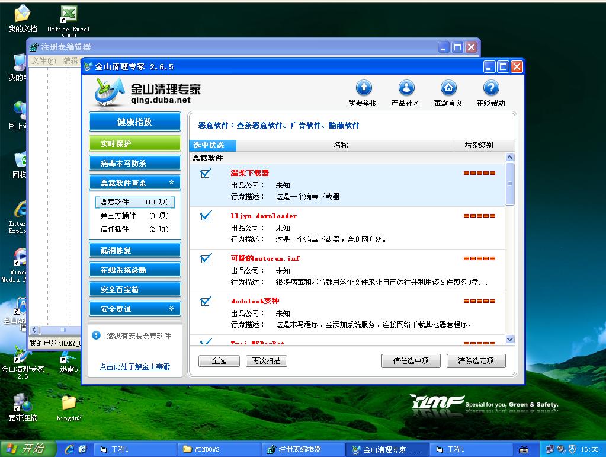Open bingdu2 folder on desktop
Screen dimensions: 606x457
[69, 408]
